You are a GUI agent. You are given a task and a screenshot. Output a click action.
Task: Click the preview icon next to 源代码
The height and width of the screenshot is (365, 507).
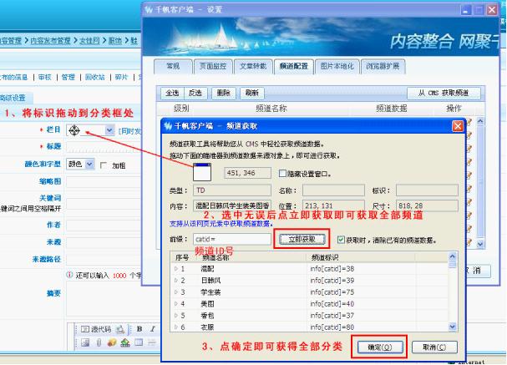pos(120,329)
